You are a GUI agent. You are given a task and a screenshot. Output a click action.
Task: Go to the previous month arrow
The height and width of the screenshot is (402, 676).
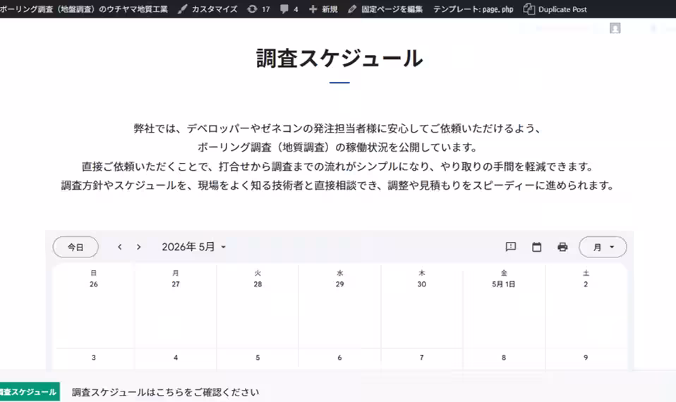(120, 247)
